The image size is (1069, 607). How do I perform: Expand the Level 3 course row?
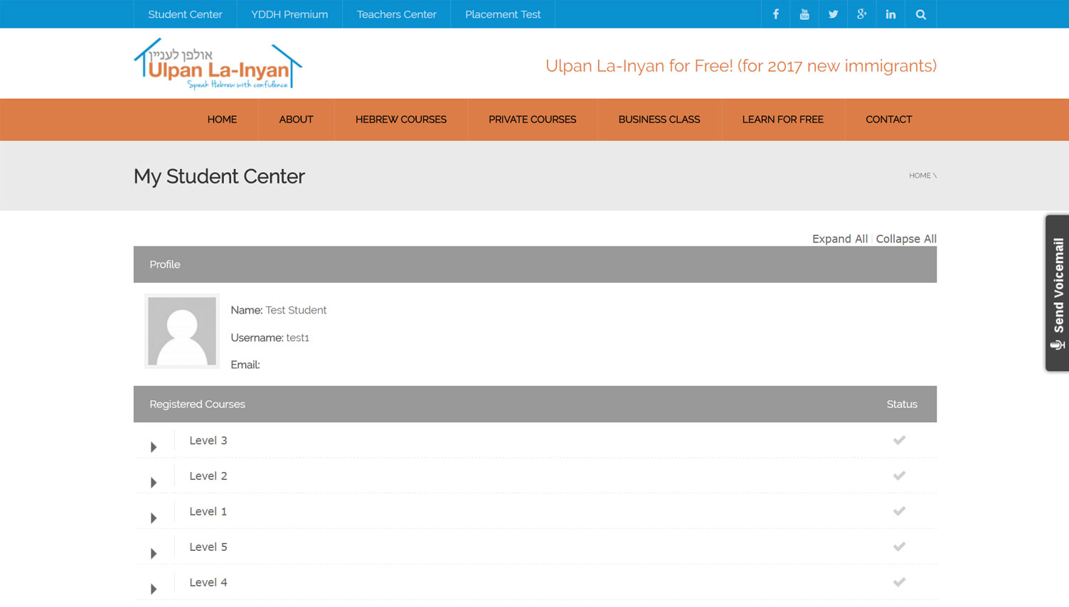point(154,447)
